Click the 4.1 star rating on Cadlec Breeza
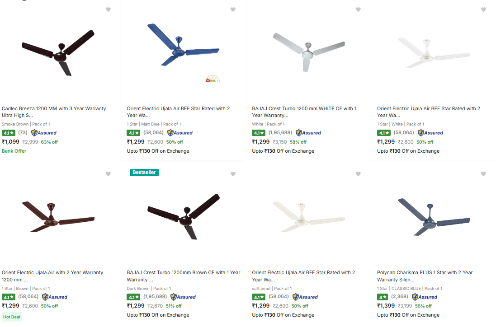This screenshot has height=327, width=496. (9, 133)
